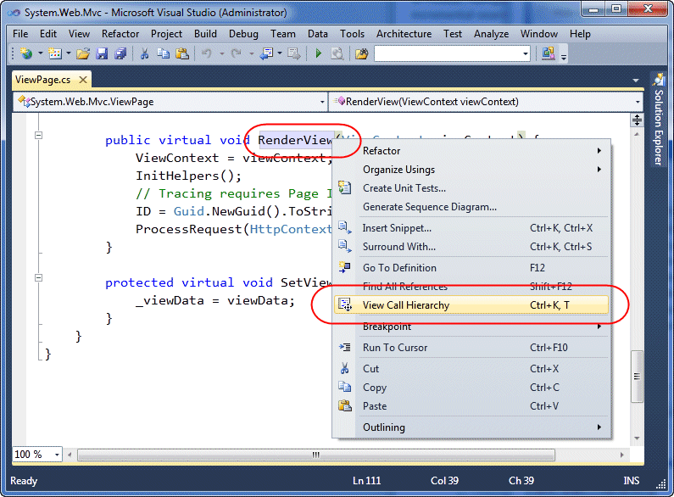Click the context menu Paste icon
This screenshot has height=497, width=674.
[x=345, y=406]
